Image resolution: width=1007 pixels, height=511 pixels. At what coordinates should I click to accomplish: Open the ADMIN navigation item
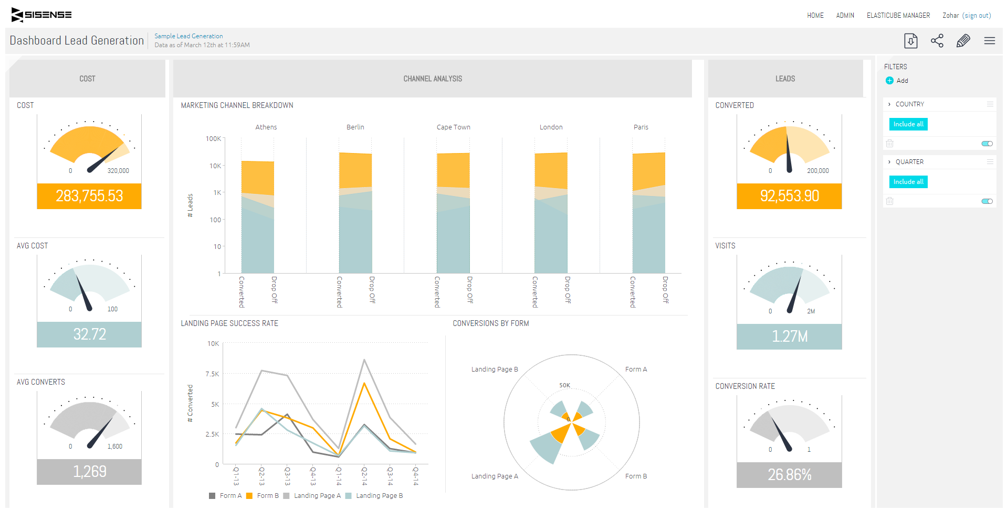(x=845, y=16)
